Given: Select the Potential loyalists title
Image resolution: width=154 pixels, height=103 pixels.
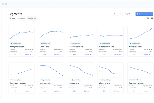Looking at the screenshot, I should pyautogui.click(x=107, y=47).
